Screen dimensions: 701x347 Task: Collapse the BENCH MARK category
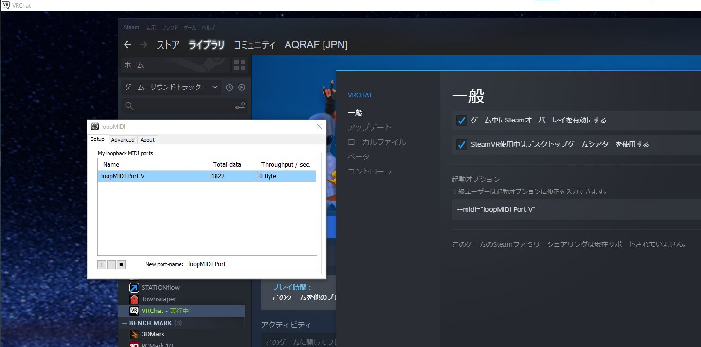125,323
